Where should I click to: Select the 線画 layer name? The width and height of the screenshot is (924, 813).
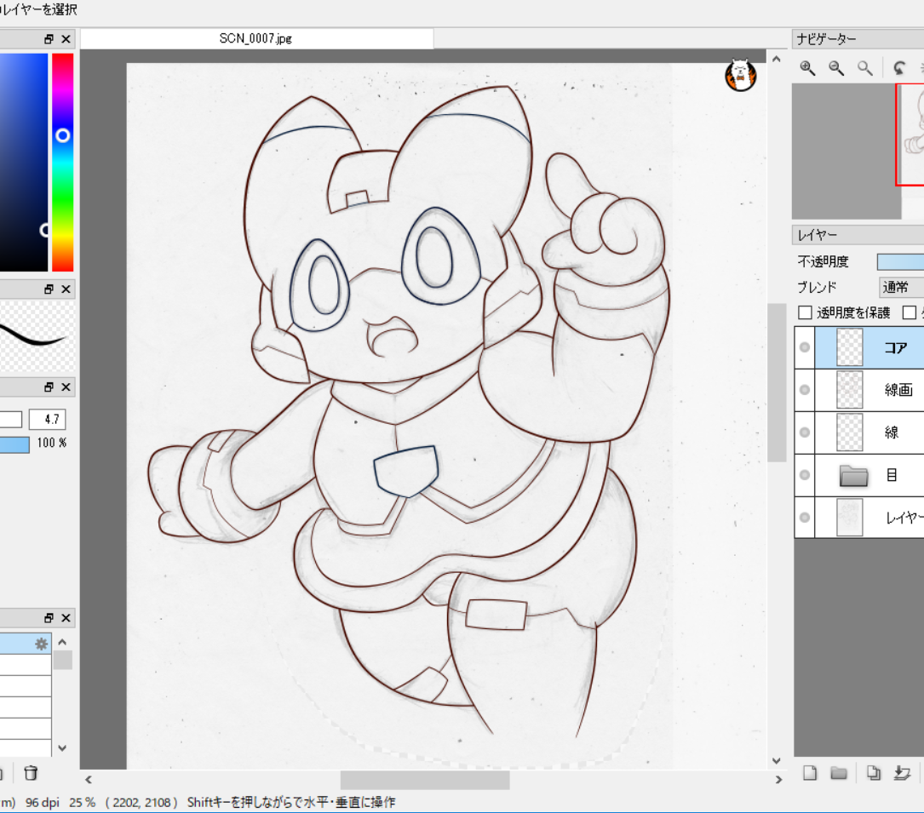point(898,390)
